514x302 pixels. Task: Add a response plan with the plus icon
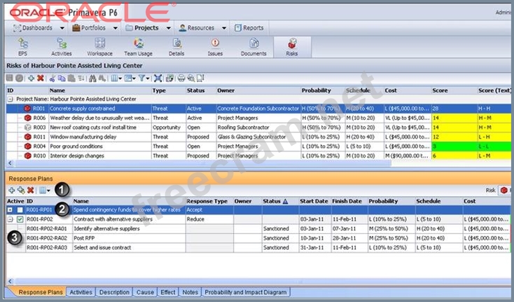(11, 190)
